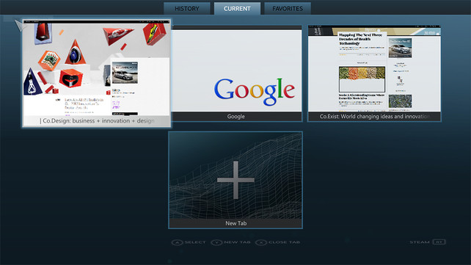Click the 'STEAM' label at bottom right
The width and height of the screenshot is (471, 265).
pyautogui.click(x=420, y=242)
